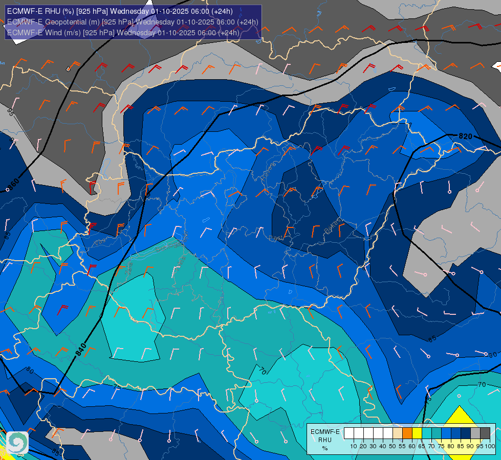Select the ECMWF-E RHU (%) layer title
This screenshot has width=501, height=460.
coord(120,11)
